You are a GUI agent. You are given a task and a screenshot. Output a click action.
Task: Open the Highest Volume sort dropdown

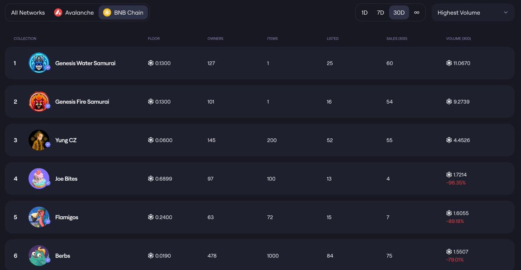[473, 13]
